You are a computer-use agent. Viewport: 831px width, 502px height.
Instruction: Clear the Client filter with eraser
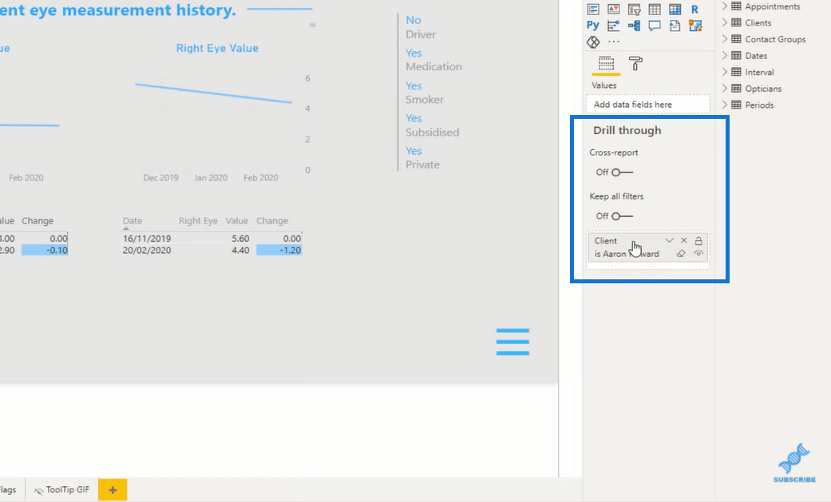coord(681,254)
